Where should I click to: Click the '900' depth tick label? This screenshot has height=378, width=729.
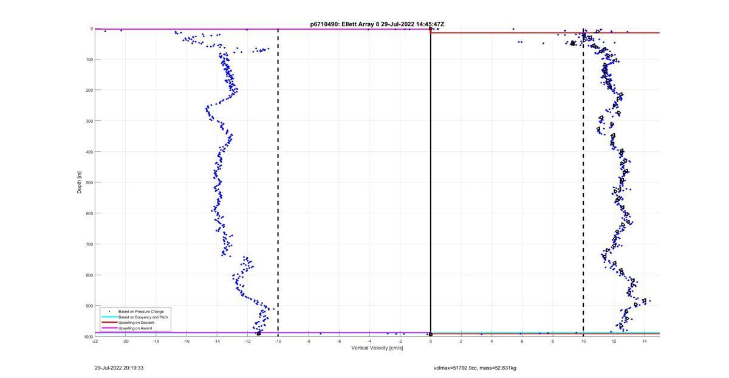tap(89, 306)
